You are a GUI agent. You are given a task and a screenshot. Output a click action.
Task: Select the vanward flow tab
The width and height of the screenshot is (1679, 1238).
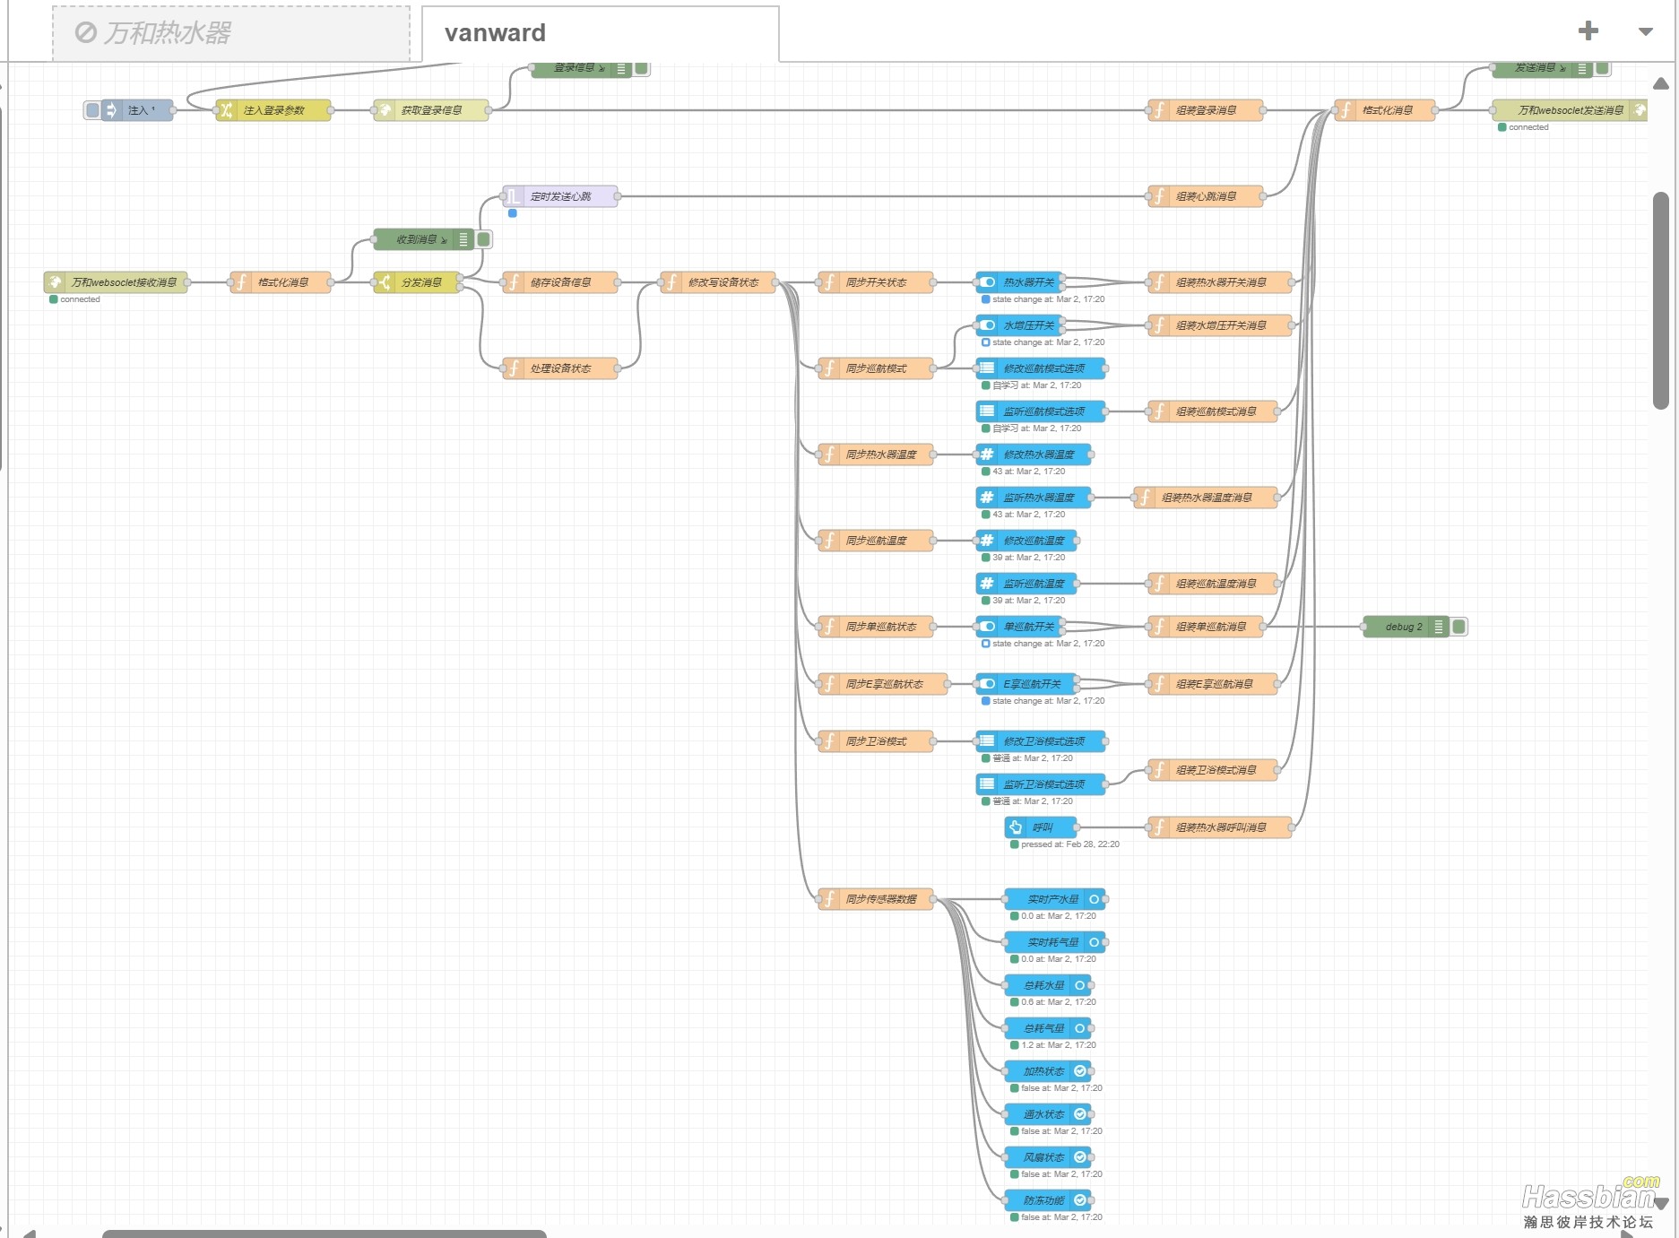[600, 33]
